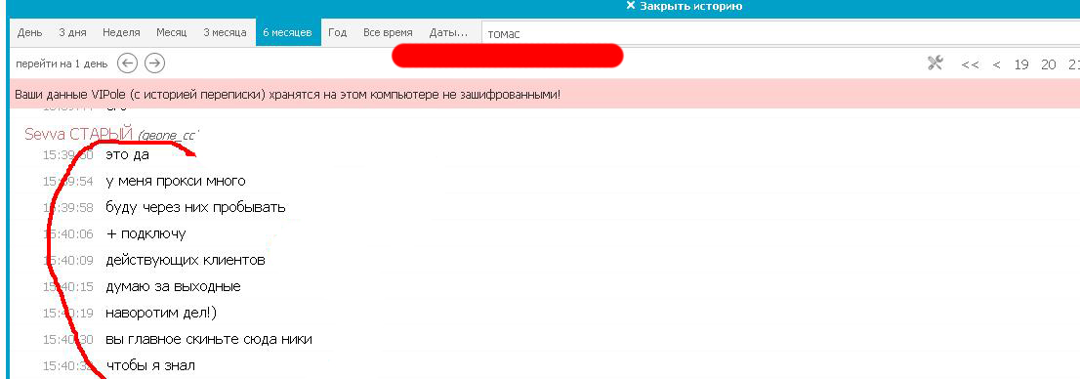Open the Даты... date range tab
Viewport: 1080px width, 379px height.
tap(448, 32)
